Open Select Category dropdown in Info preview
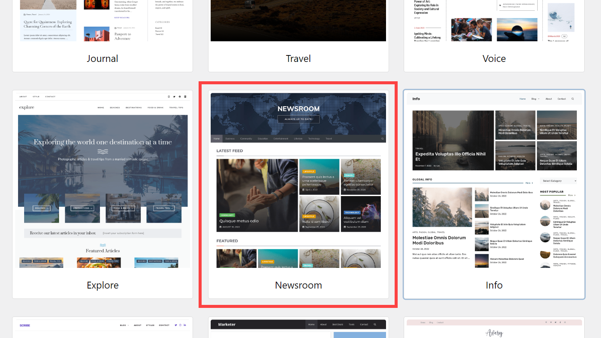The image size is (601, 338). click(558, 181)
